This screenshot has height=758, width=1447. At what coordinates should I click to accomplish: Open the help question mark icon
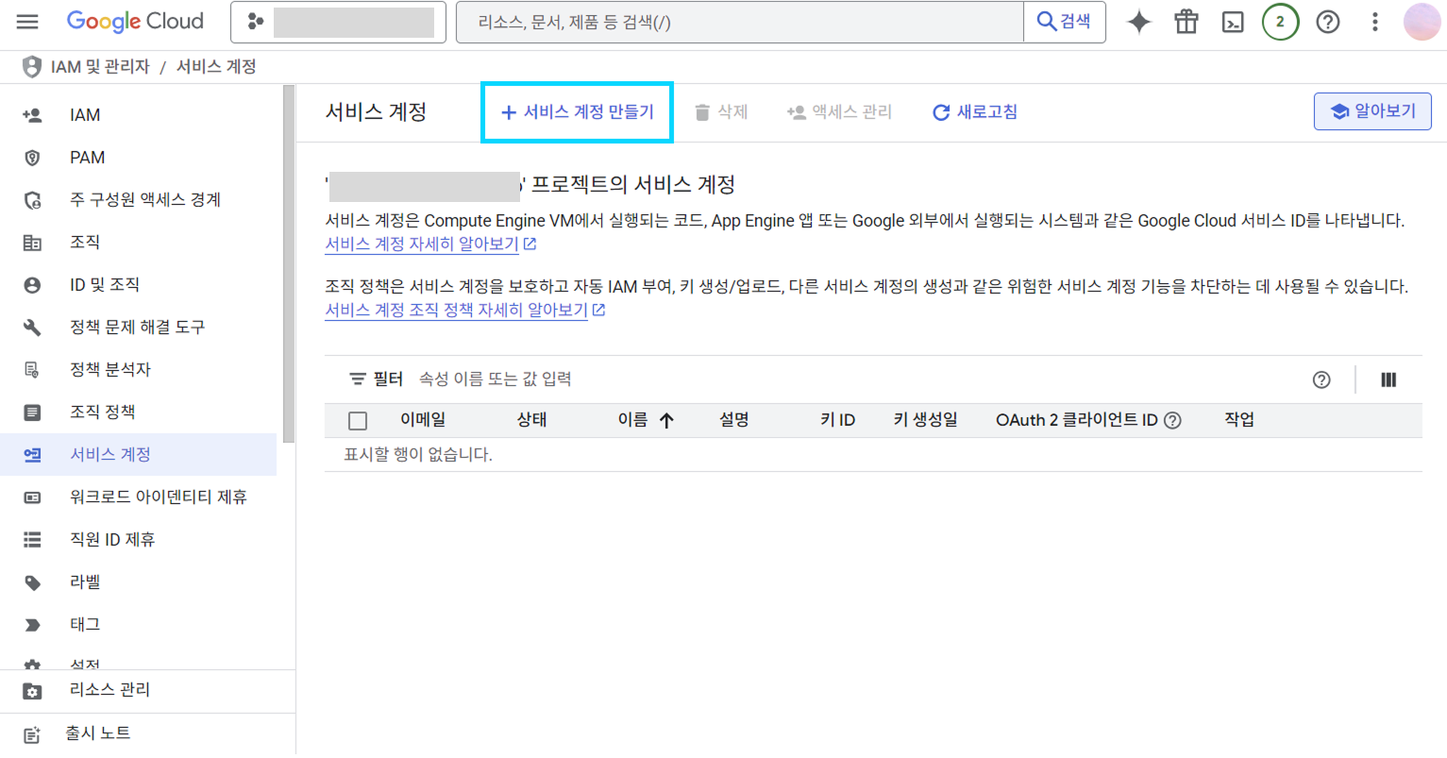pos(1328,22)
